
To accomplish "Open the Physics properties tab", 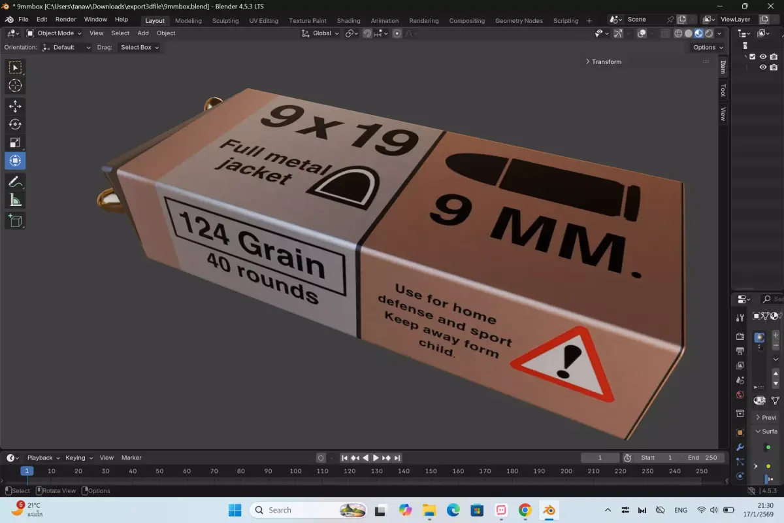I will pos(740,476).
